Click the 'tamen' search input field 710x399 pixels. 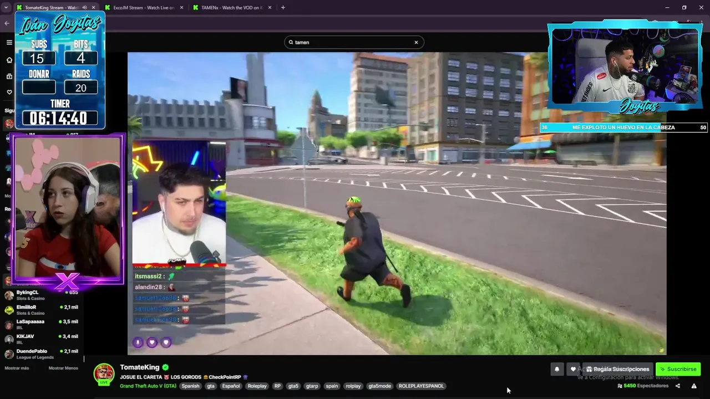click(x=354, y=42)
